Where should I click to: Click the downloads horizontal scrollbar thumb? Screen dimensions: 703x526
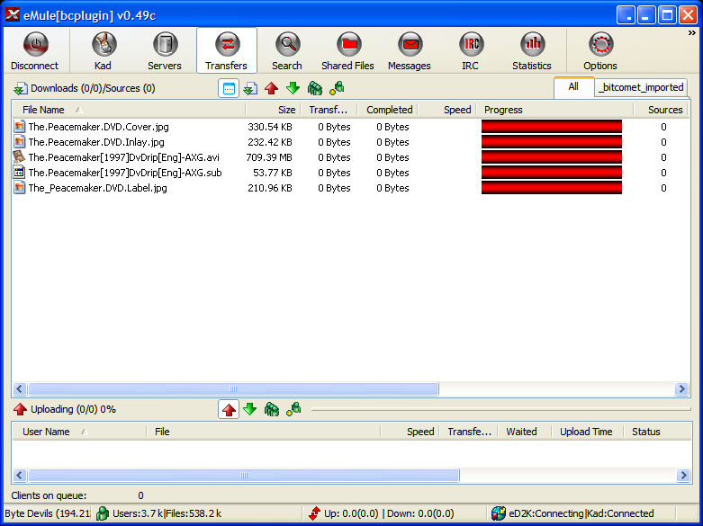[233, 389]
